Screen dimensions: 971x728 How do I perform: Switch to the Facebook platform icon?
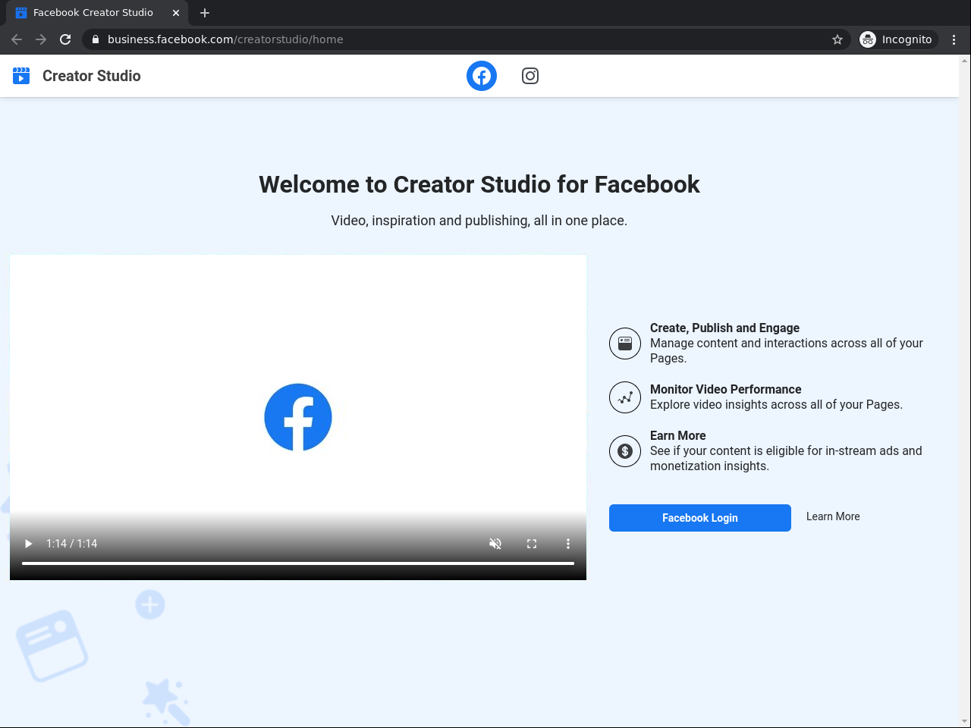[x=482, y=76]
